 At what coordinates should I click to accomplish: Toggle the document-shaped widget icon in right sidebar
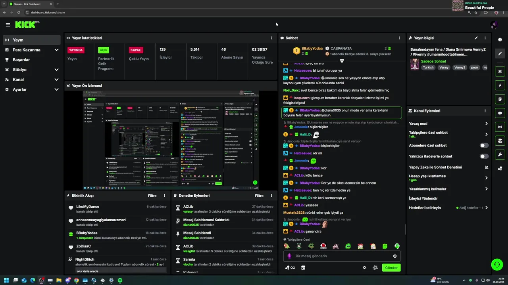tap(500, 99)
